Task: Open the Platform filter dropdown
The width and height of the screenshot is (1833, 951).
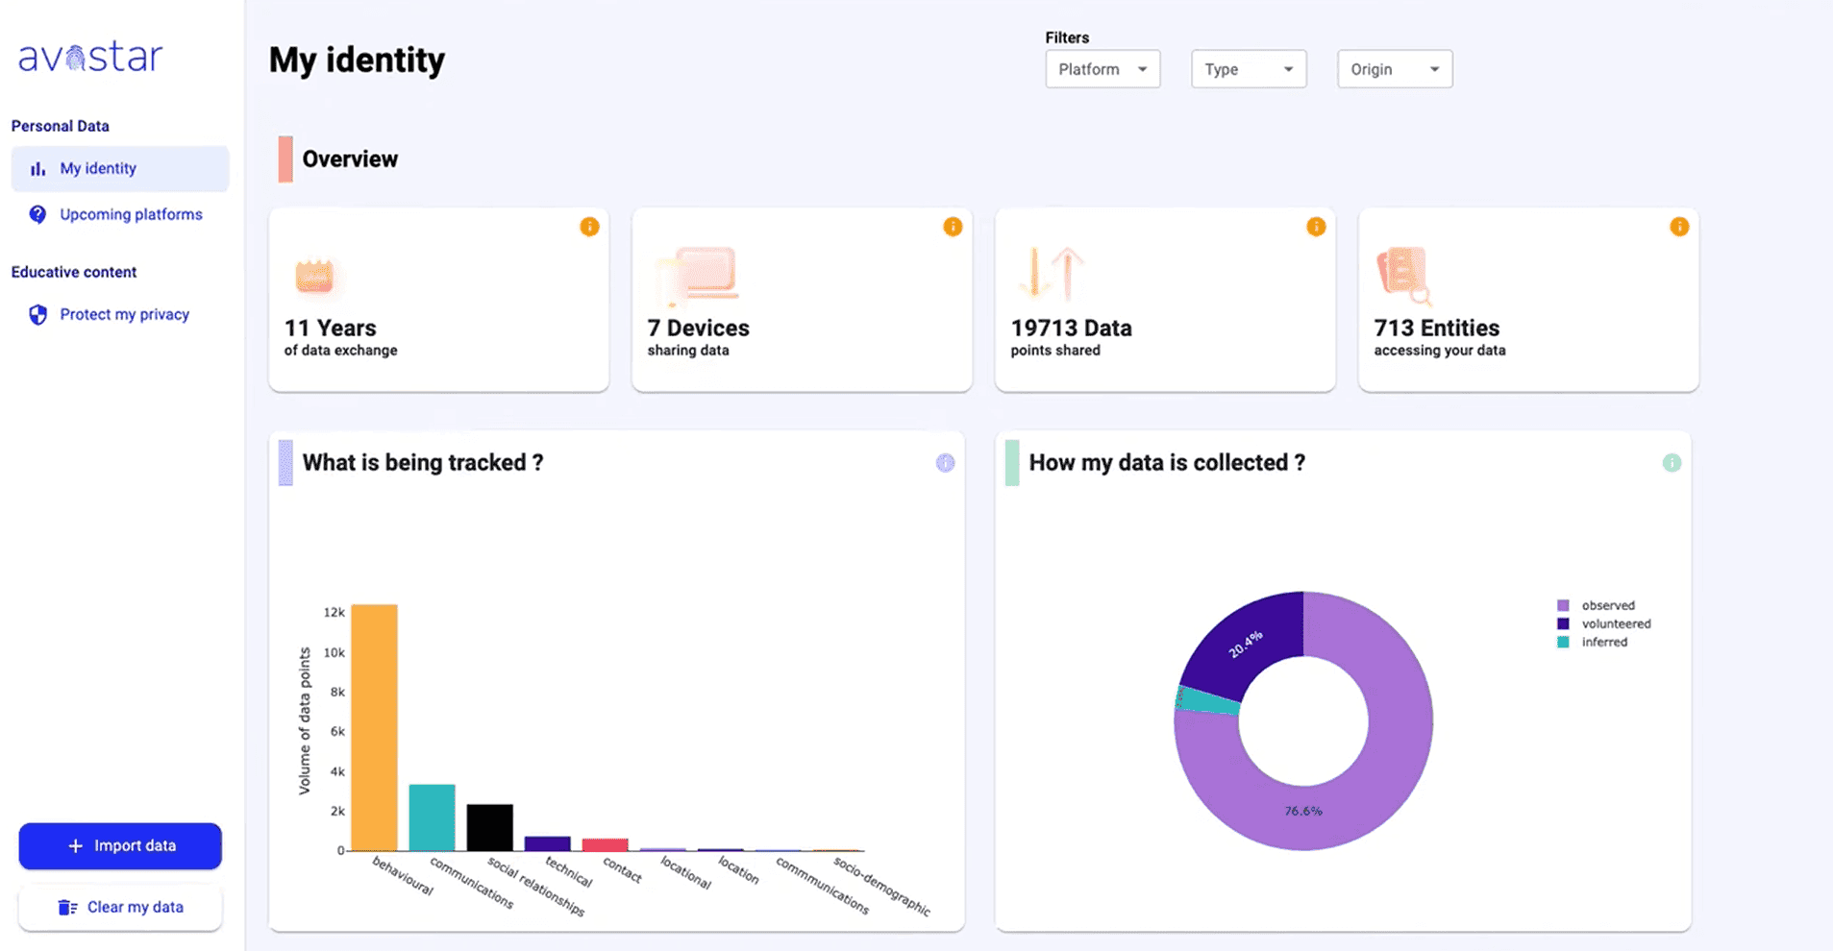Action: click(x=1102, y=69)
